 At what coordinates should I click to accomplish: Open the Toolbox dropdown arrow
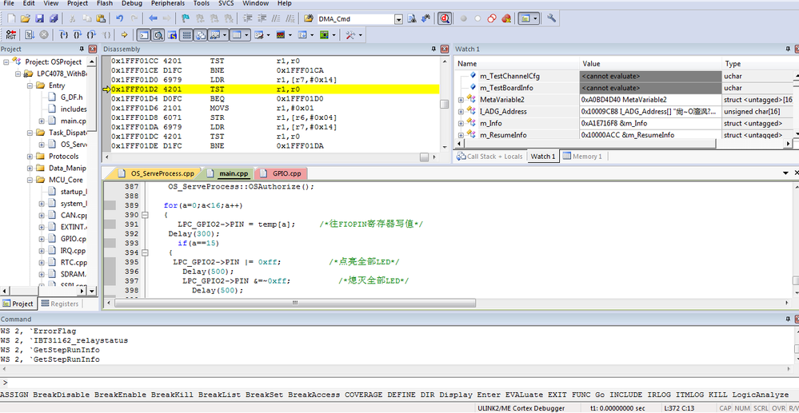tap(360, 35)
